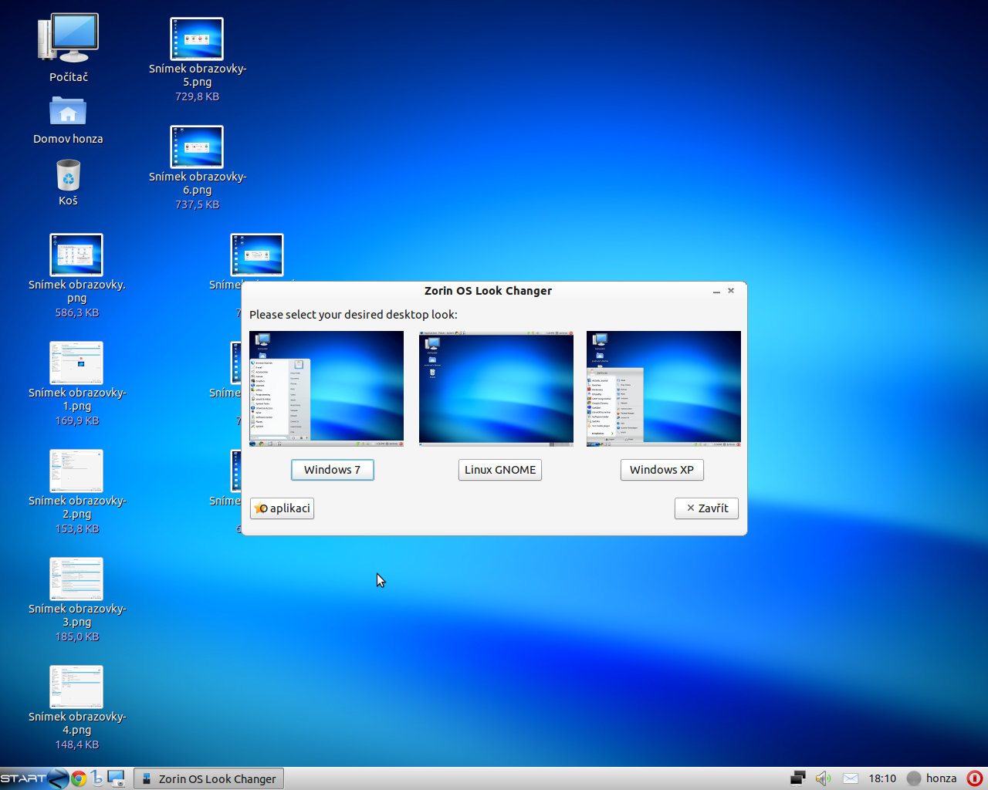Open the honza user menu
The width and height of the screenshot is (988, 790).
[932, 778]
